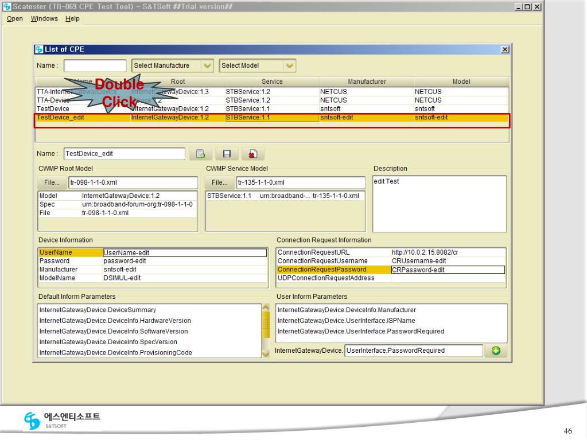Select InternetGatewayDevice.DeviceInfo.SoftwareVersion parameter
Viewport: 587px width, 440px height.
pos(114,332)
